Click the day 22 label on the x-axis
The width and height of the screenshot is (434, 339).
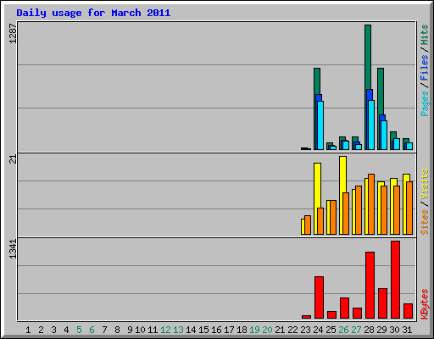coord(292,330)
